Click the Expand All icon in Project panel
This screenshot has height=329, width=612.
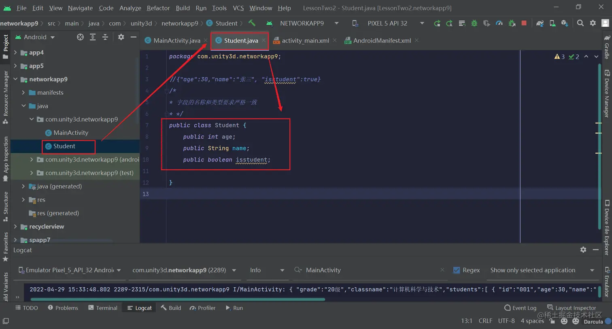[x=93, y=37]
